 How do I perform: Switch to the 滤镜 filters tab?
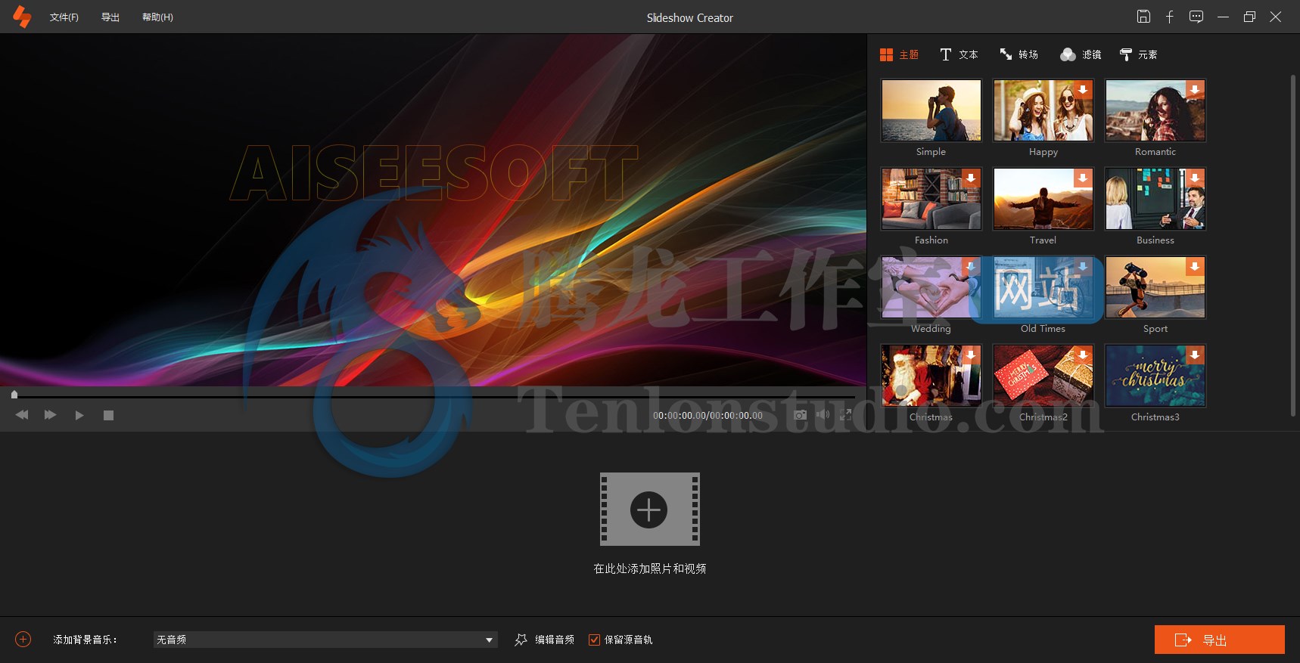click(x=1081, y=54)
